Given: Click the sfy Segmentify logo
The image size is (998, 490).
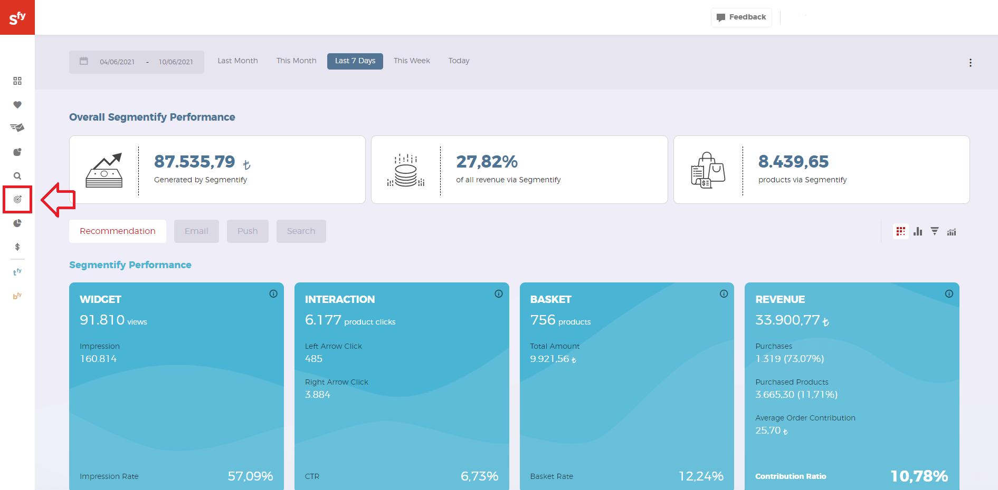Looking at the screenshot, I should pyautogui.click(x=17, y=17).
